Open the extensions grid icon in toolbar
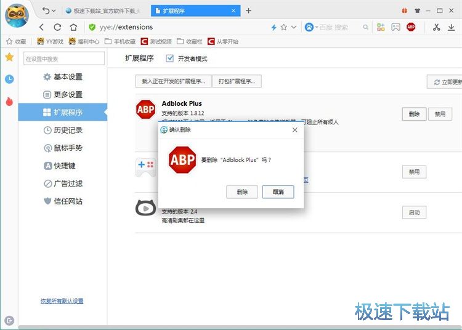The height and width of the screenshot is (330, 462). pos(381,27)
